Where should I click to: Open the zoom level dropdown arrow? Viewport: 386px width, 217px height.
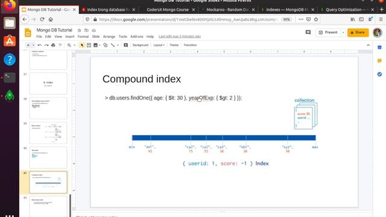coord(74,45)
